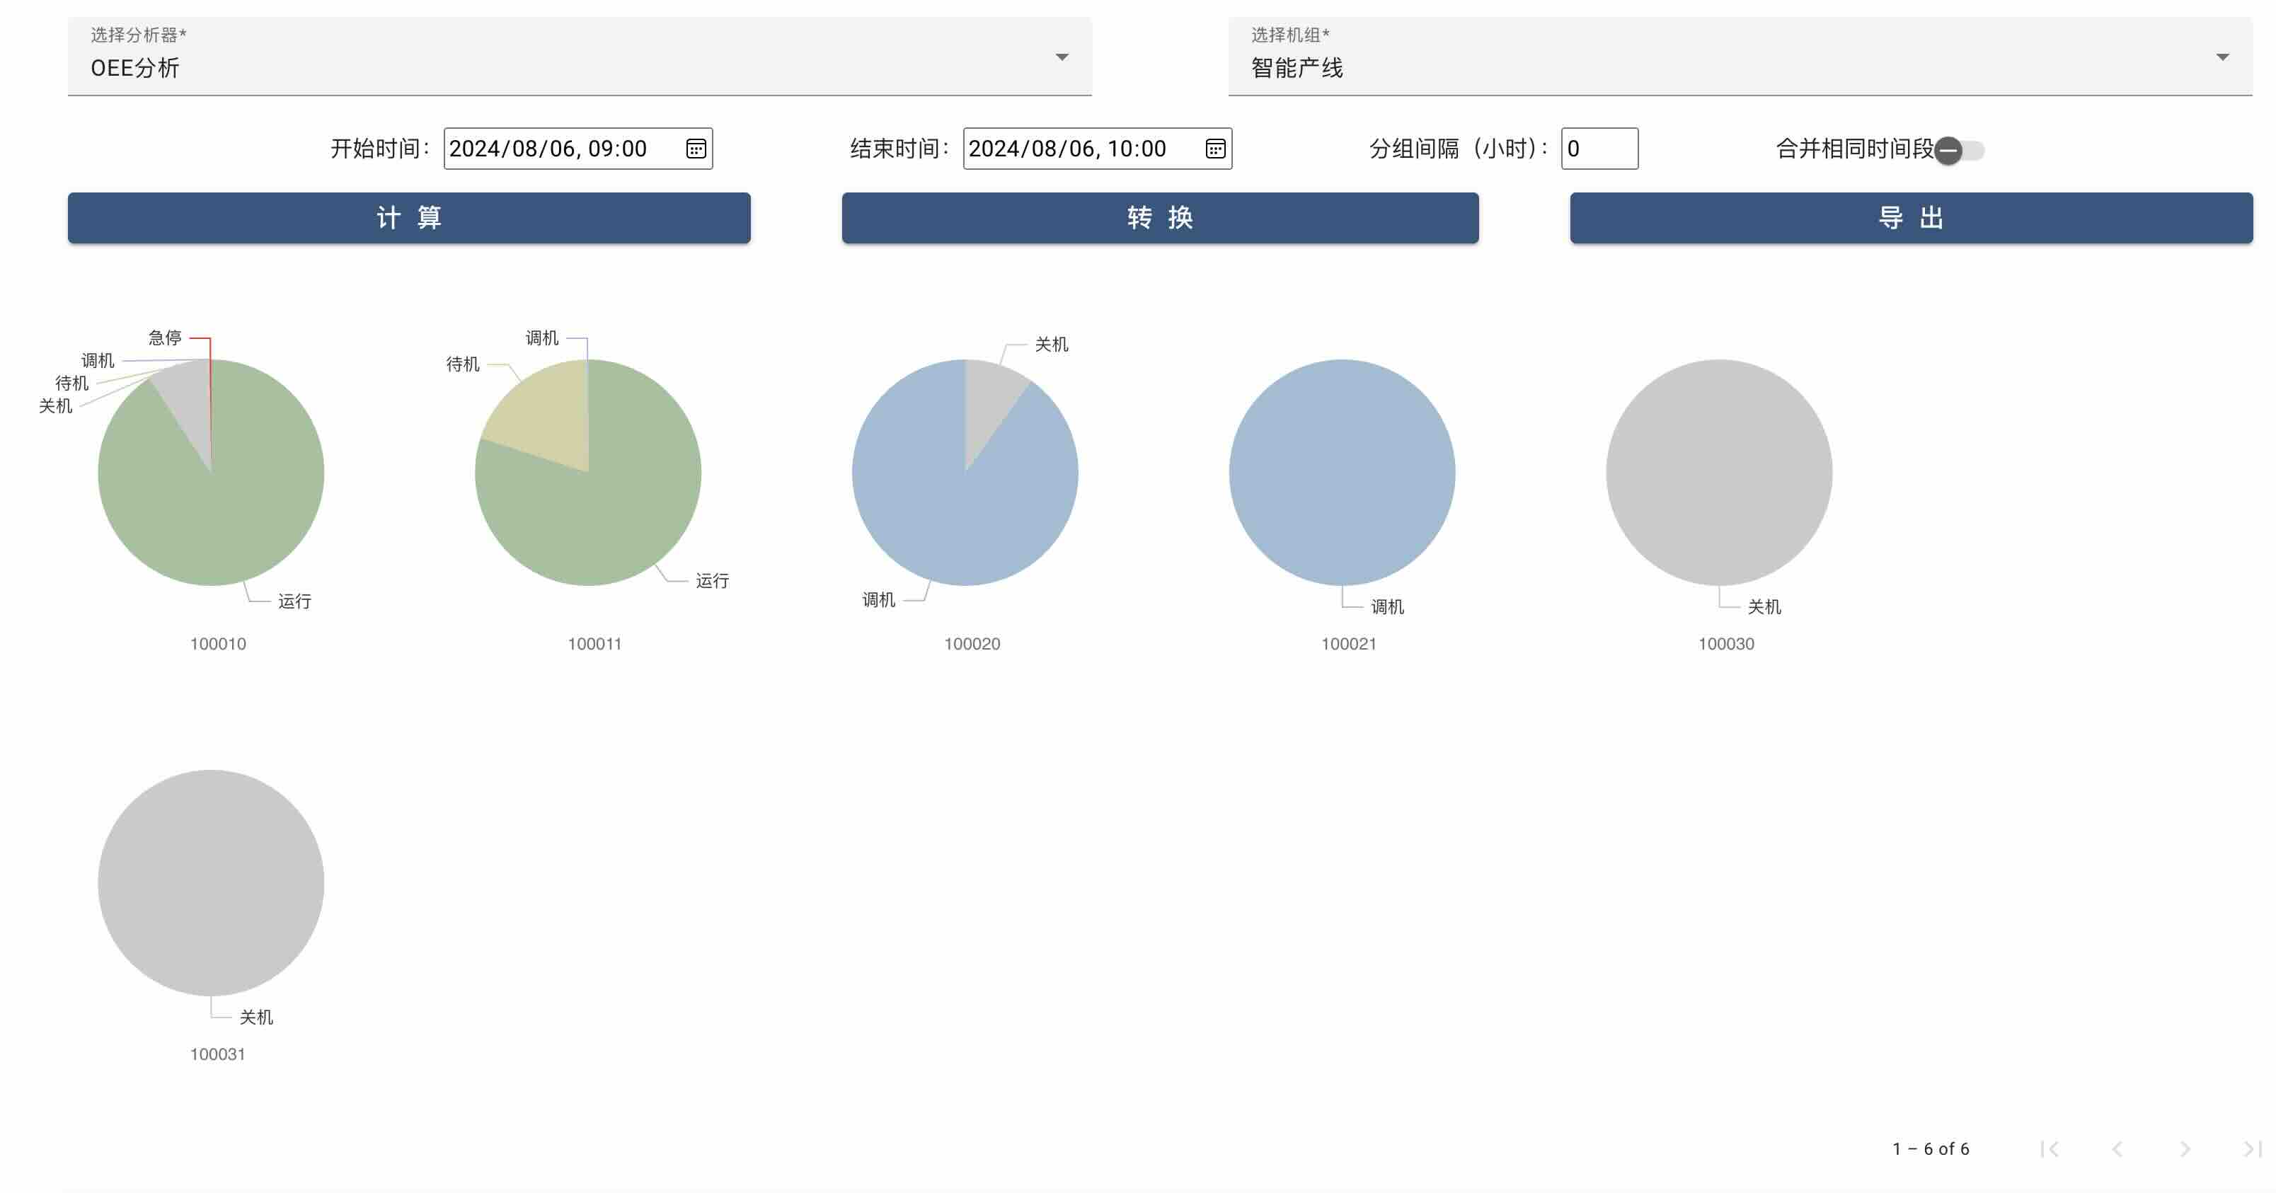Jump to the last page of results

[2252, 1149]
